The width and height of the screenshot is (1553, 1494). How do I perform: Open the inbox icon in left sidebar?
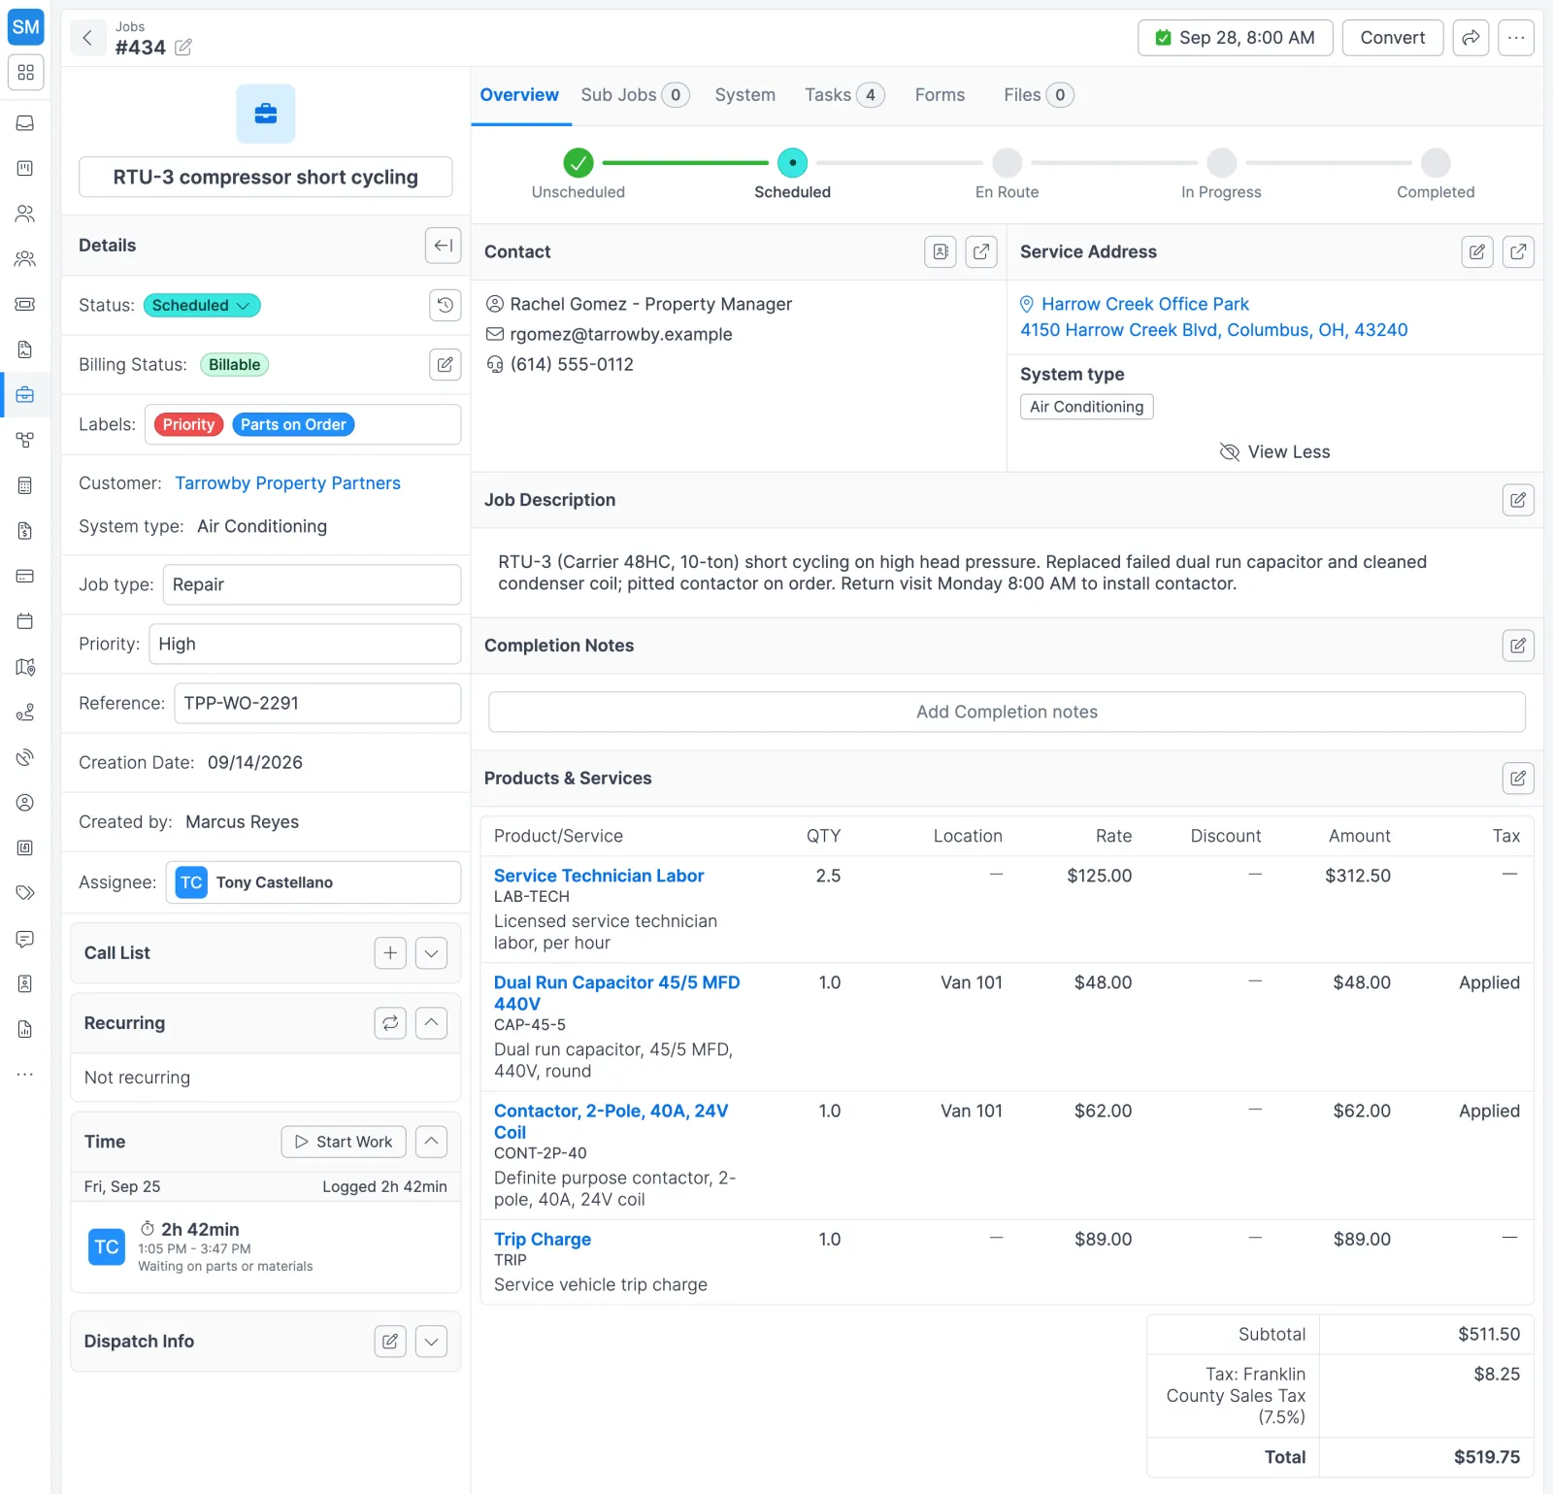[x=25, y=123]
